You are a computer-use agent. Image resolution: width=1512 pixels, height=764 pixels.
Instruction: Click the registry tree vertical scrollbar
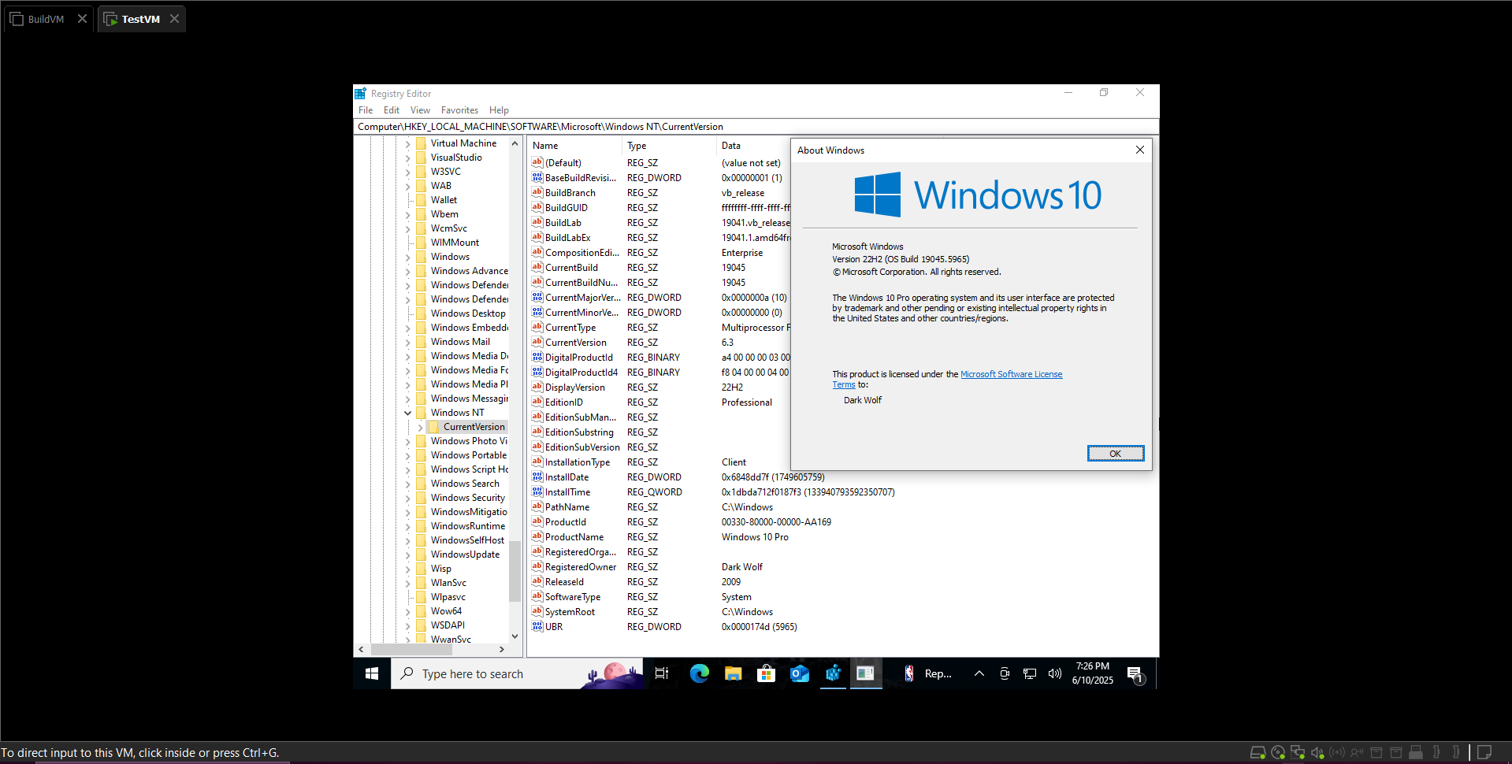coord(515,571)
